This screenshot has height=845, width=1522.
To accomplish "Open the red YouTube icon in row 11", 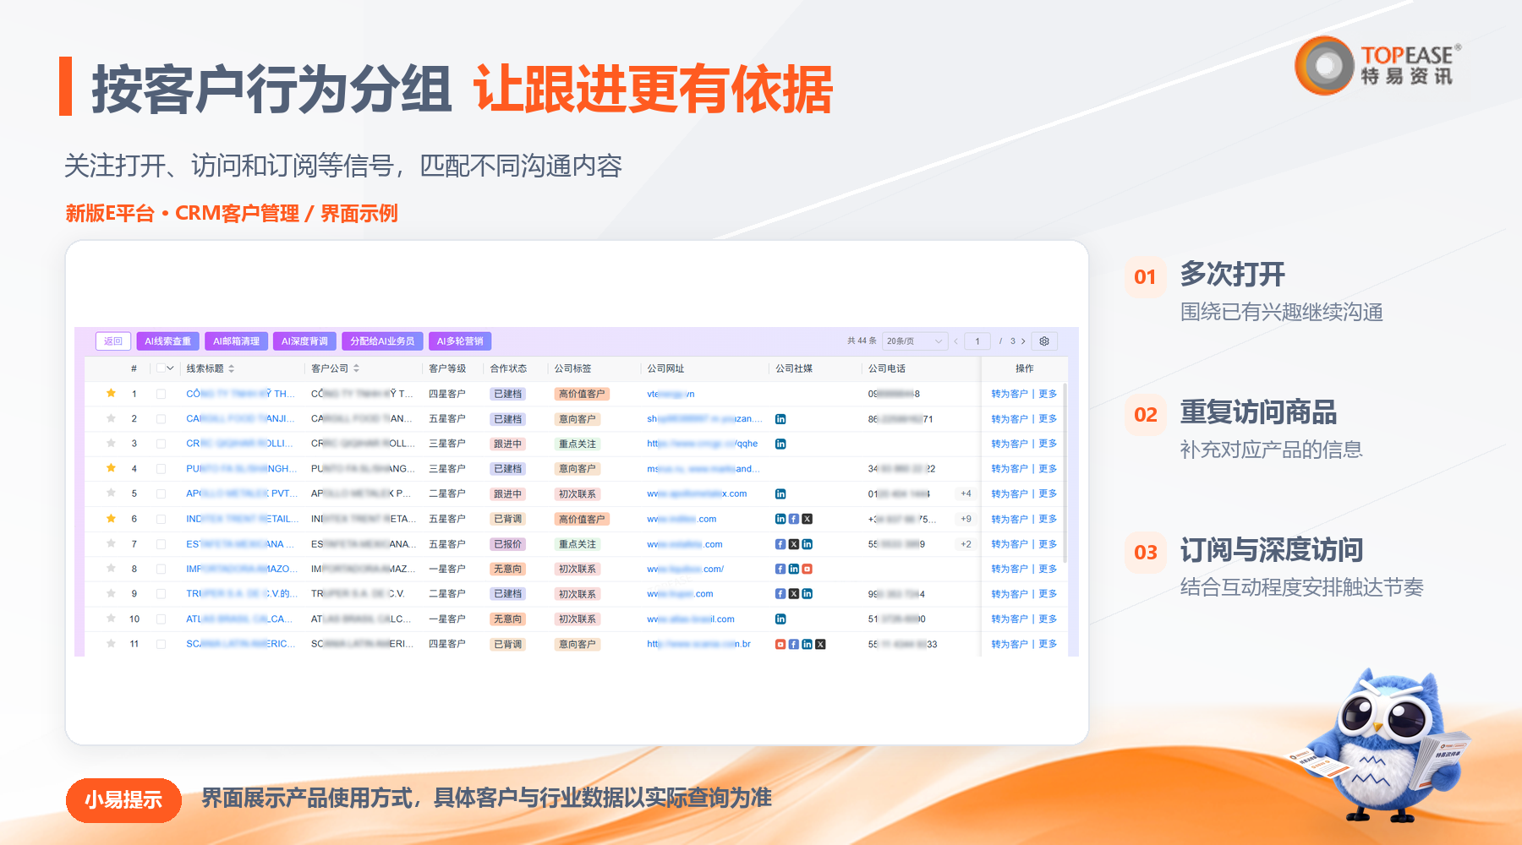I will (780, 644).
